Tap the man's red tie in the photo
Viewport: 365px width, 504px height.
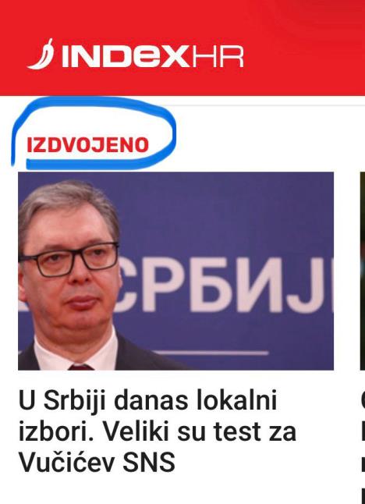click(81, 367)
